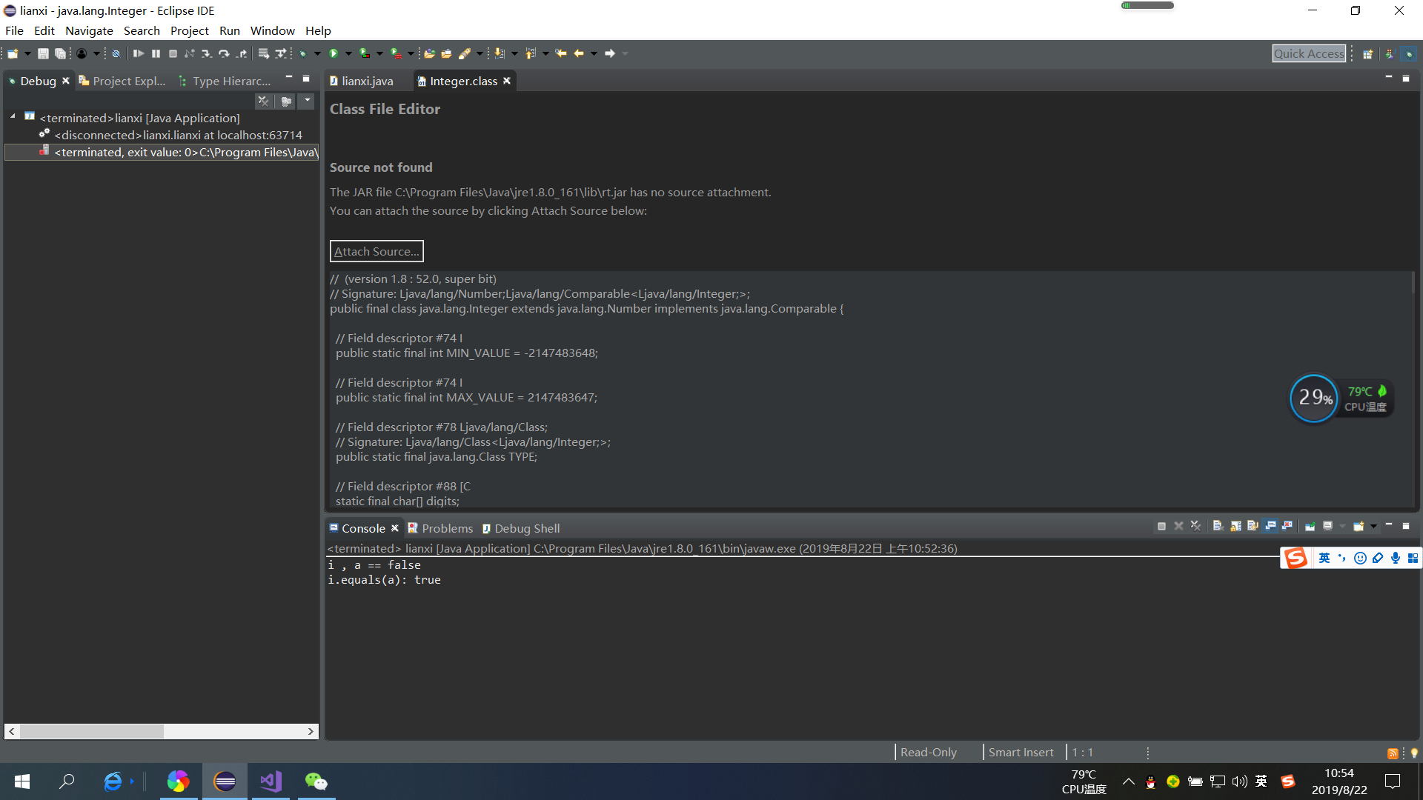Open the Debug launch dropdown arrow
This screenshot has height=800, width=1423.
[317, 53]
